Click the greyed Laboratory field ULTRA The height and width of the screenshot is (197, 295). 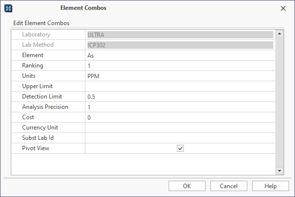coord(180,34)
